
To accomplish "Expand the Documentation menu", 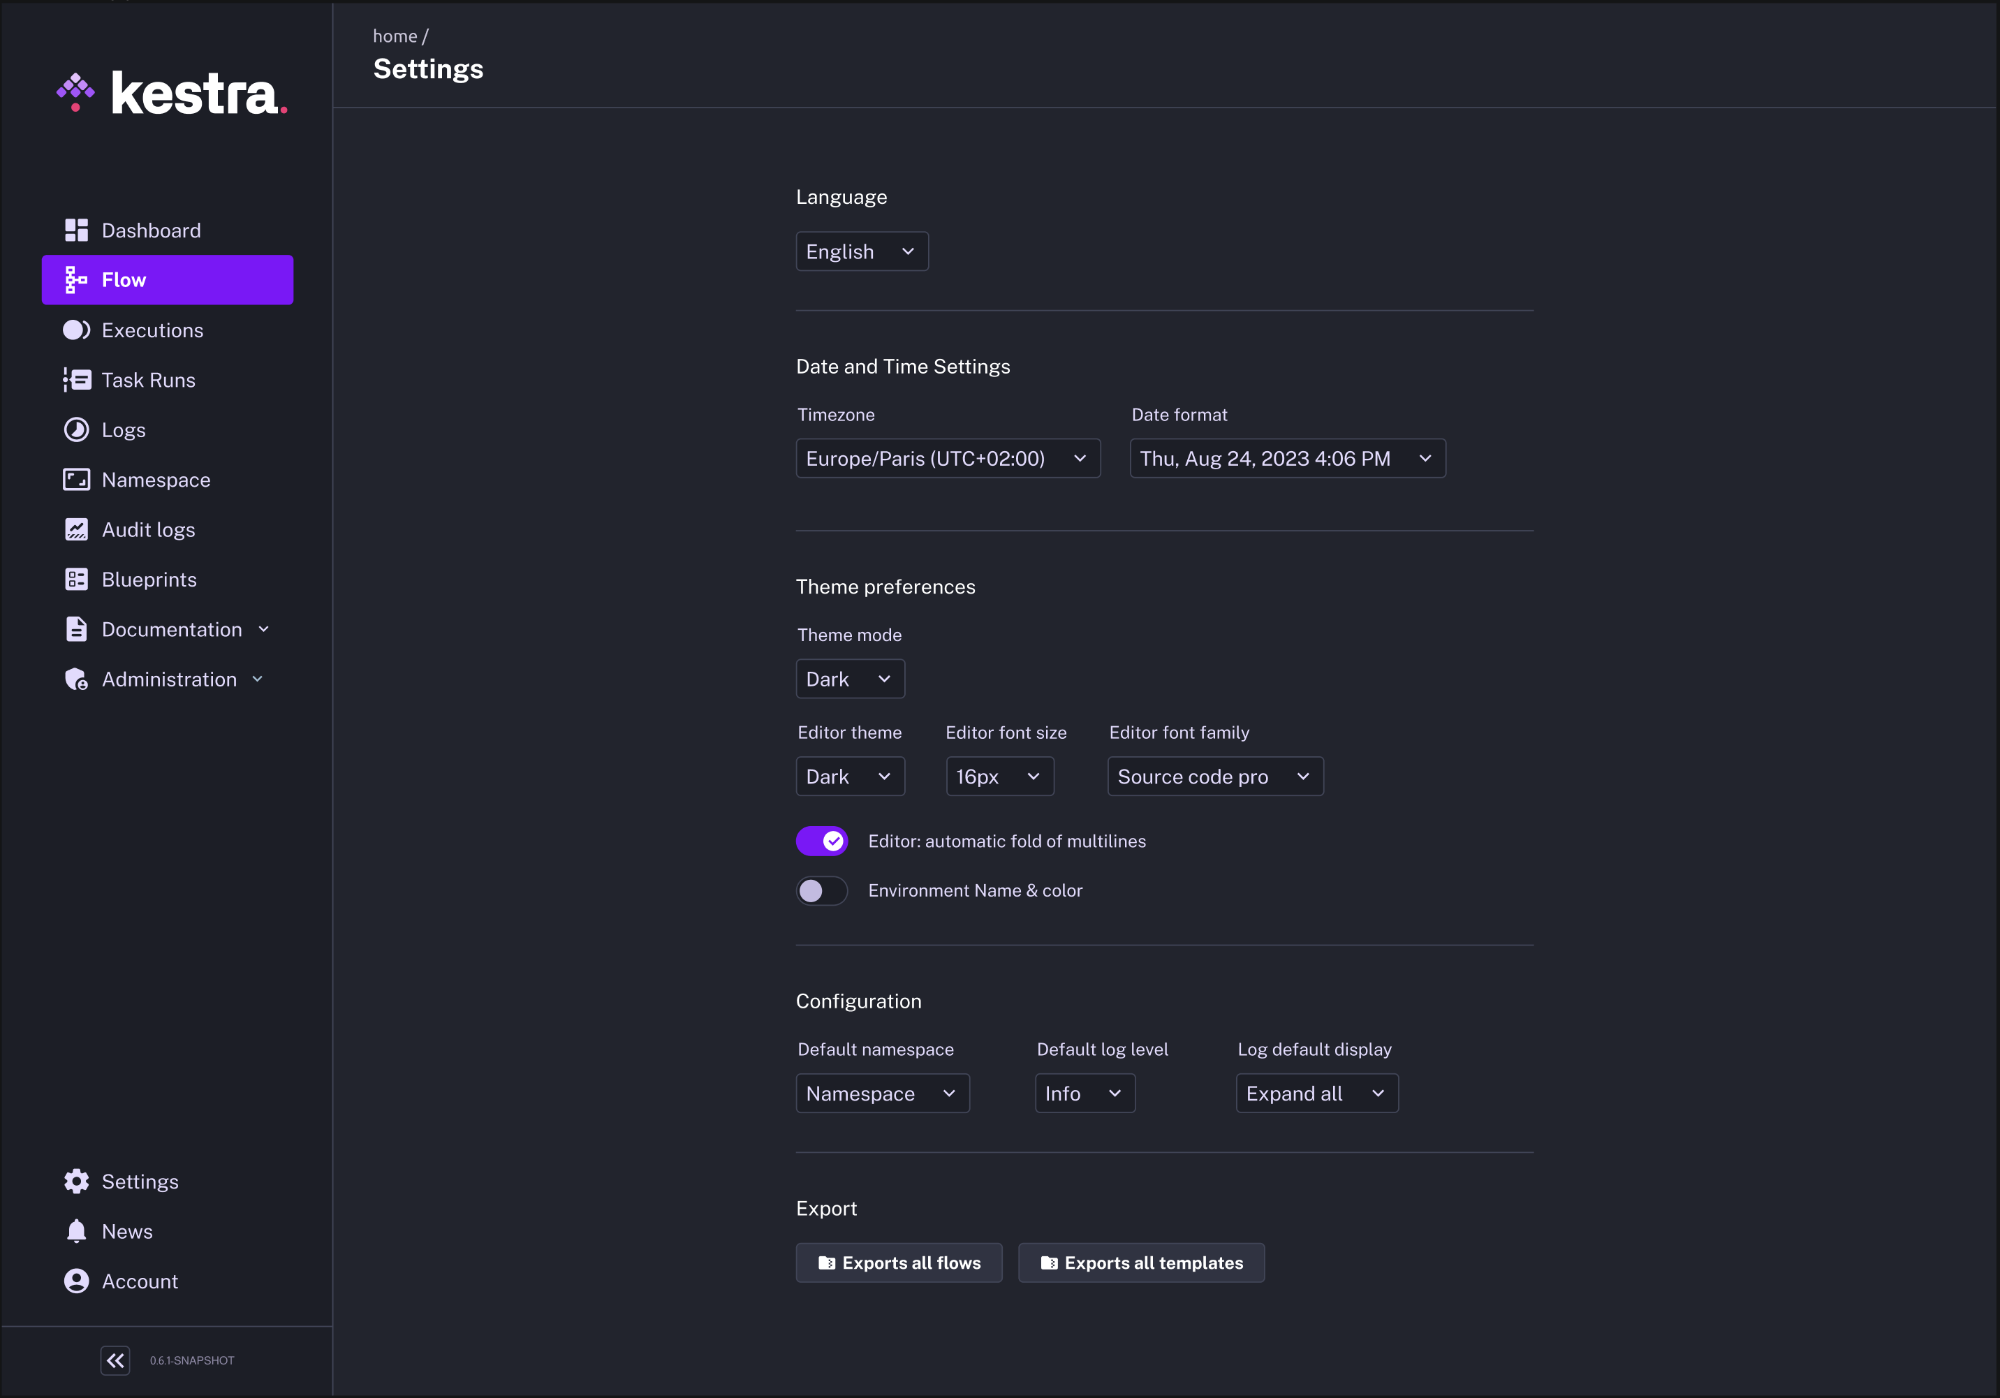I will click(172, 628).
